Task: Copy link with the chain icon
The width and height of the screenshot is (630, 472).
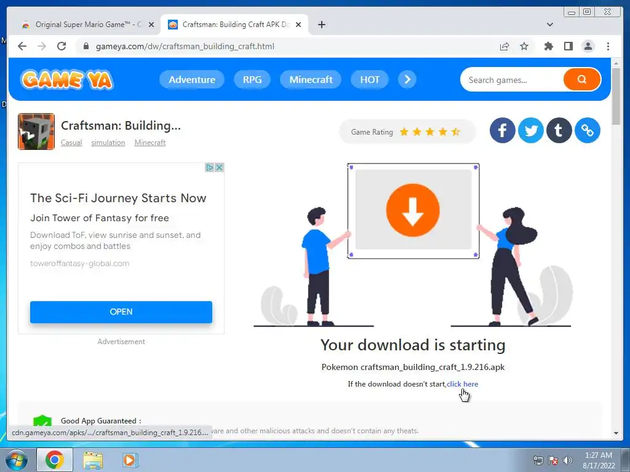Action: click(x=588, y=130)
